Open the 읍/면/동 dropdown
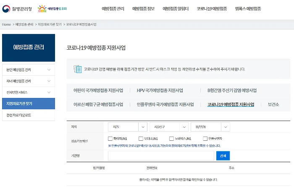 coord(210,127)
